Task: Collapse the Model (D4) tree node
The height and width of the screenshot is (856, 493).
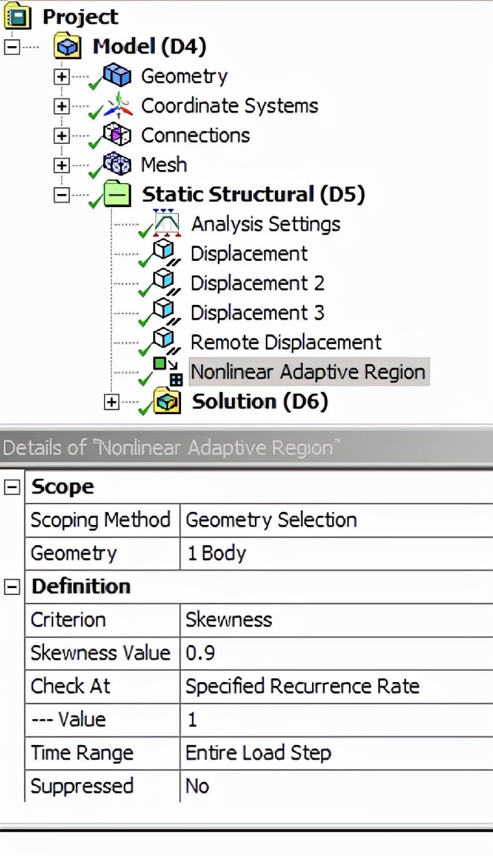Action: [x=12, y=47]
